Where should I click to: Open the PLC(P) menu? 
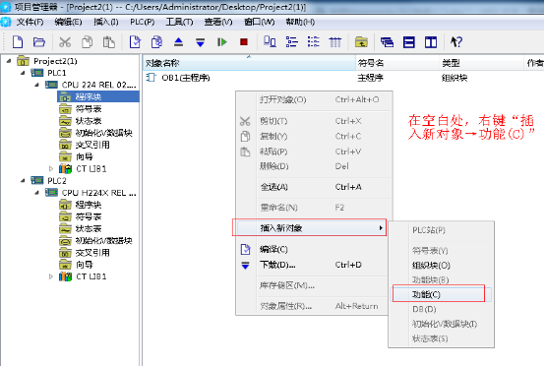click(143, 23)
